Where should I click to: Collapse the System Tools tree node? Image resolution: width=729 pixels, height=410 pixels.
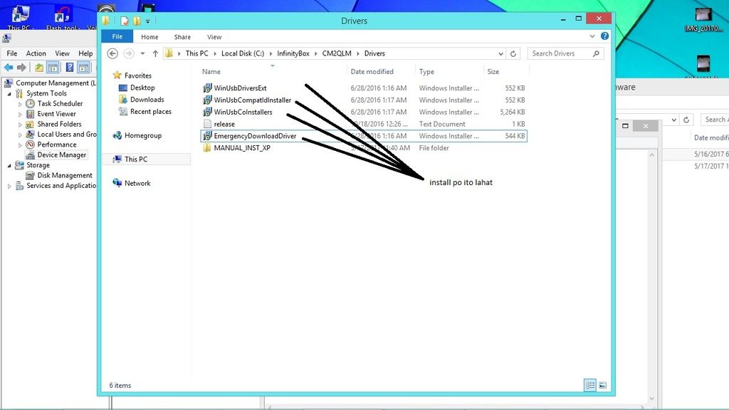pos(10,93)
